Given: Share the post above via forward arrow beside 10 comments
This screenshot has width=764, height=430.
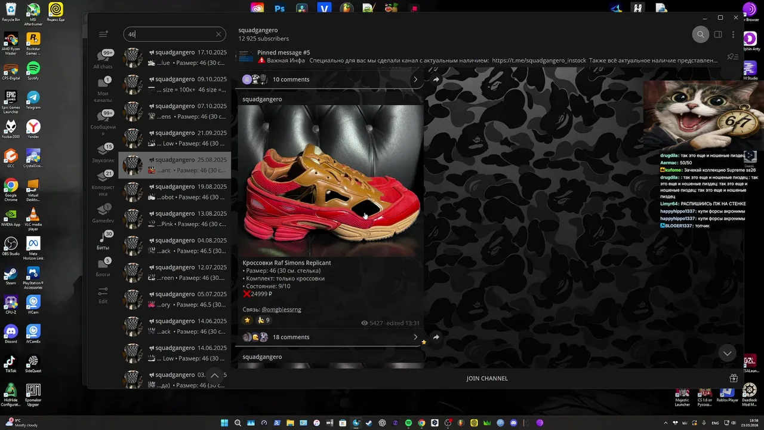Looking at the screenshot, I should pyautogui.click(x=436, y=79).
